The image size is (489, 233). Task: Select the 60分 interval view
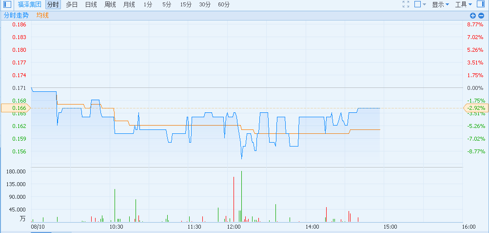(x=224, y=4)
